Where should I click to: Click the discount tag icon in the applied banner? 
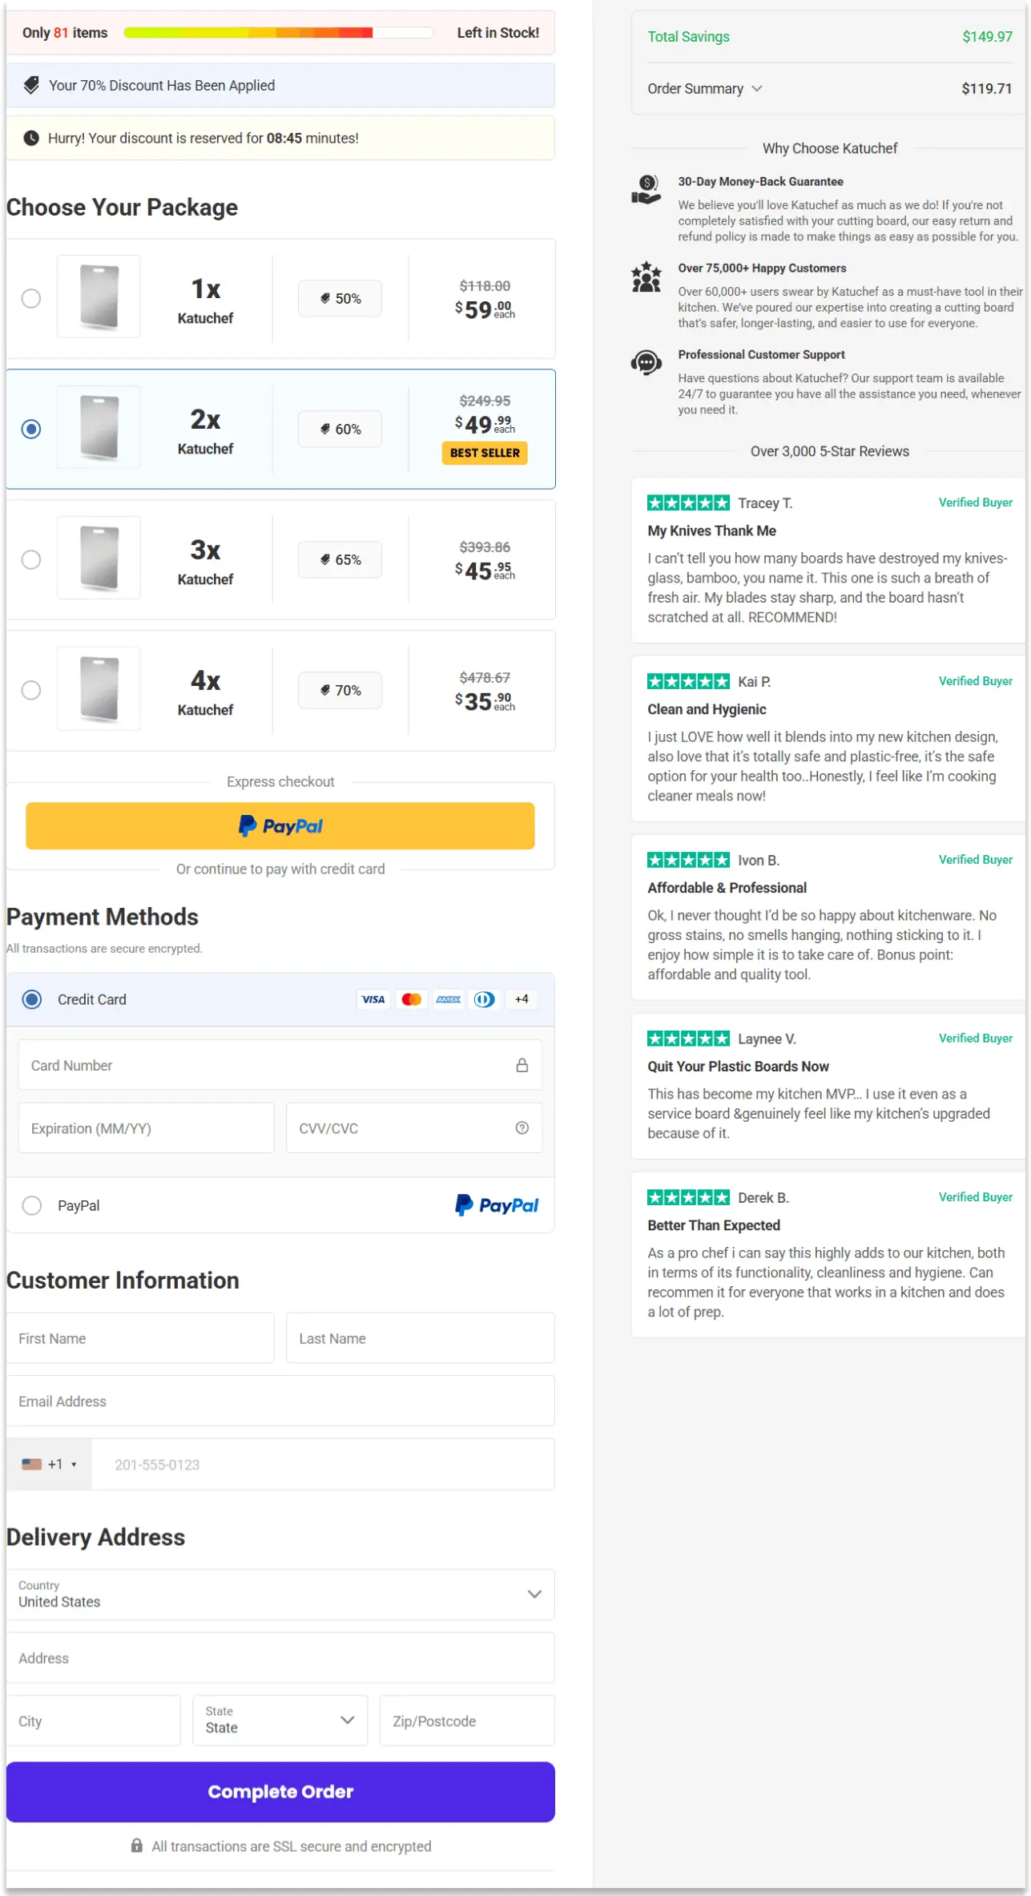tap(31, 85)
